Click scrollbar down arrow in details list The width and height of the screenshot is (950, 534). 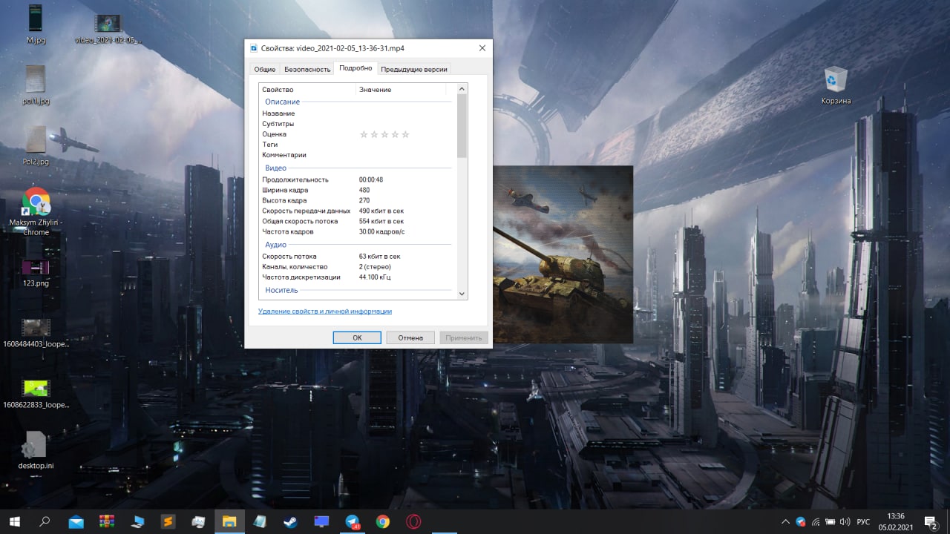pos(462,294)
